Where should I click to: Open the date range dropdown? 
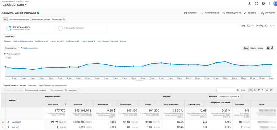coord(257,26)
